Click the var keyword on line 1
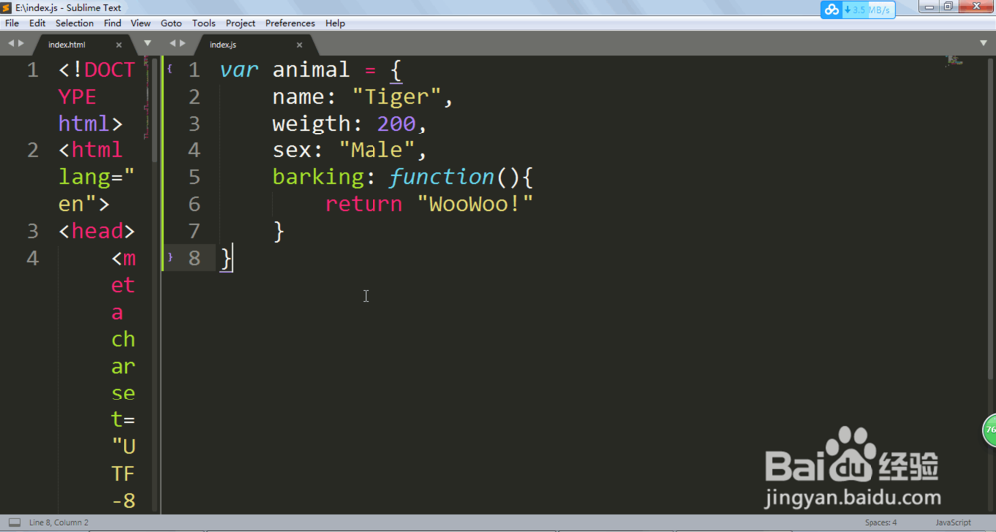This screenshot has width=996, height=532. (x=239, y=70)
